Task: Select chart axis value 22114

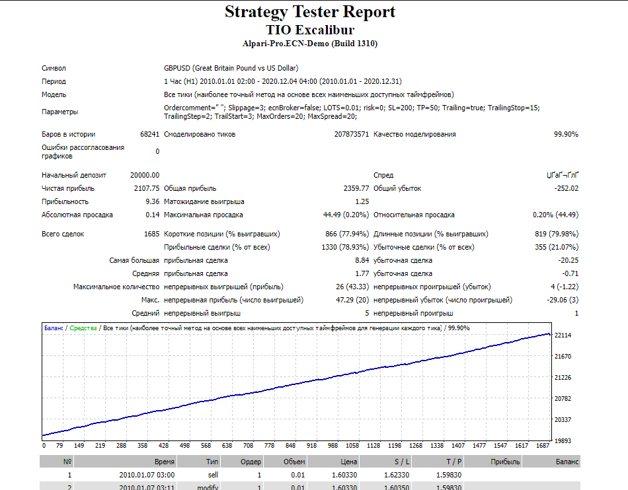Action: (563, 335)
